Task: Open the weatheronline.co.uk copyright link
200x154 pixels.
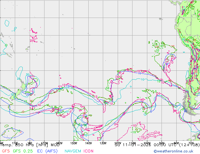Action: pyautogui.click(x=174, y=151)
